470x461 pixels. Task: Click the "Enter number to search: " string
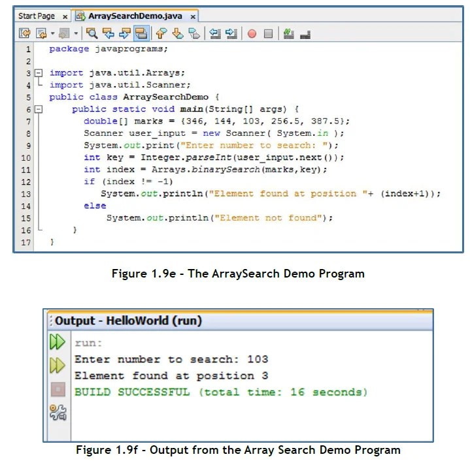(x=254, y=146)
